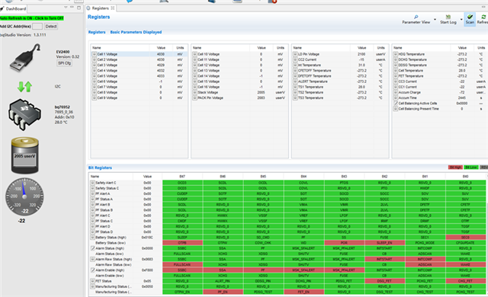This screenshot has width=488, height=297.
Task: Open the Parameter View dropdown arrow
Action: pos(435,19)
